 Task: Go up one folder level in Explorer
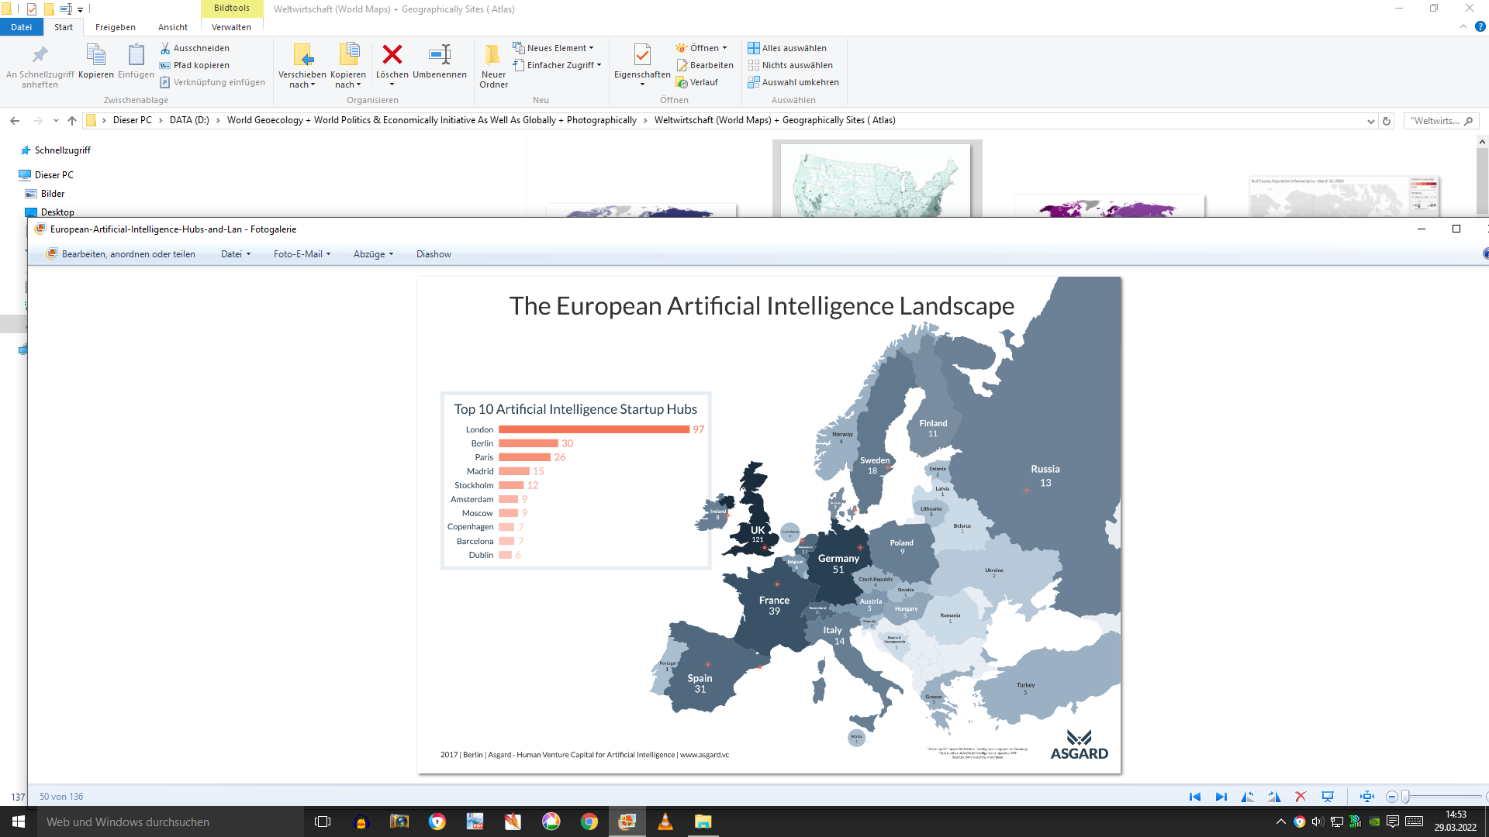pos(72,120)
